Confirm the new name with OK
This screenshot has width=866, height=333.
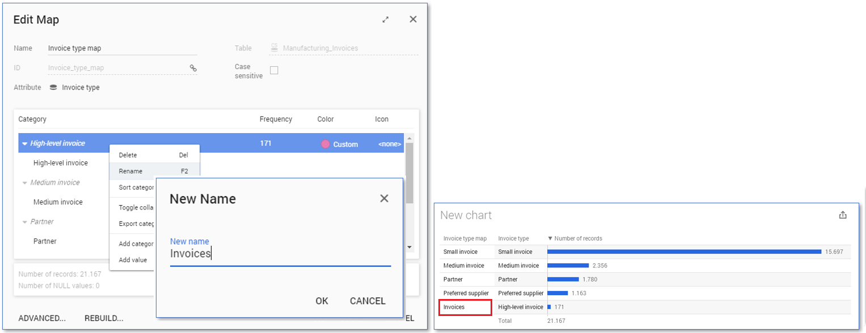click(322, 301)
